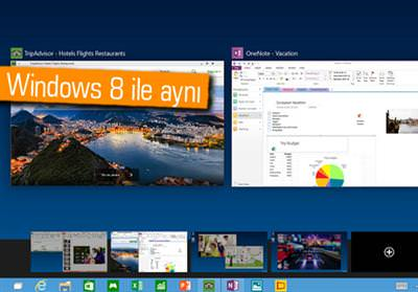Click the TripAdvisor owl icon above its window

click(16, 53)
